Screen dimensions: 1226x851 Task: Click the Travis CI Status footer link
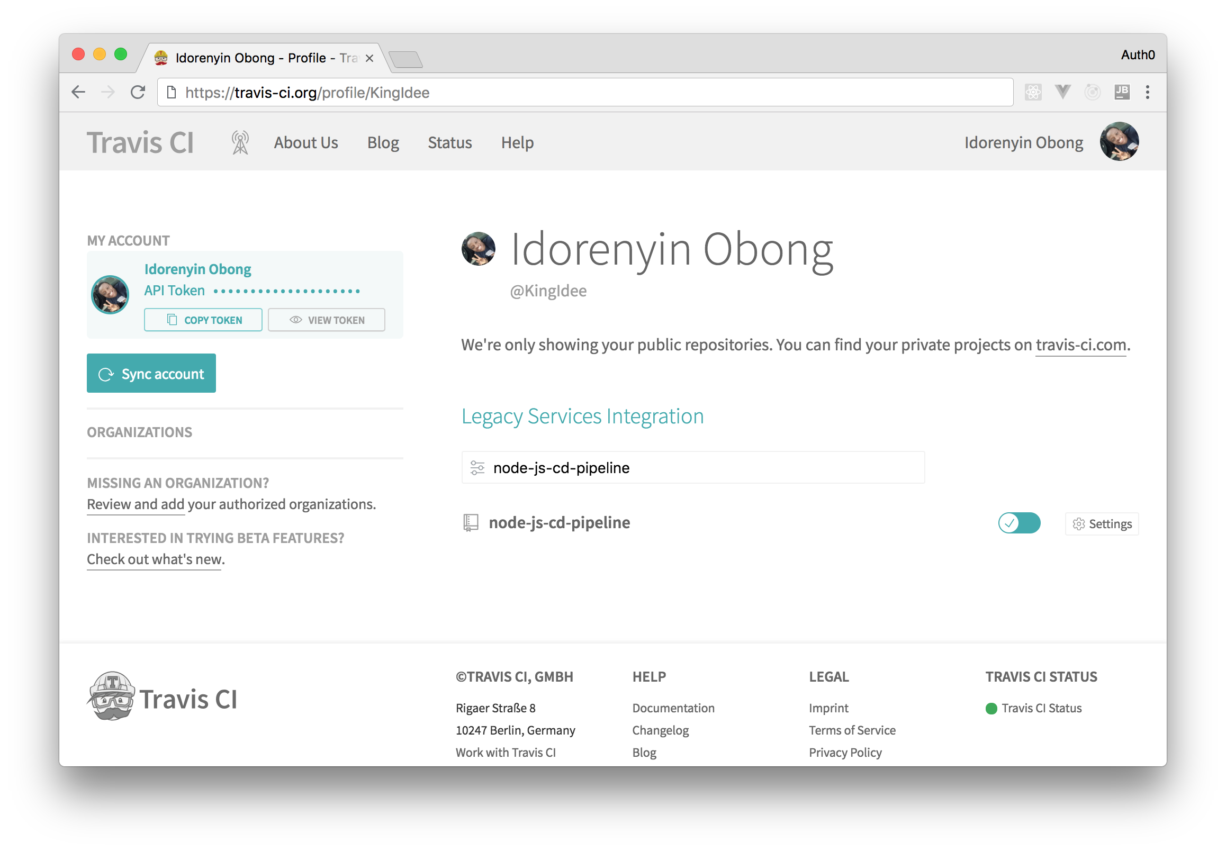pyautogui.click(x=1041, y=708)
